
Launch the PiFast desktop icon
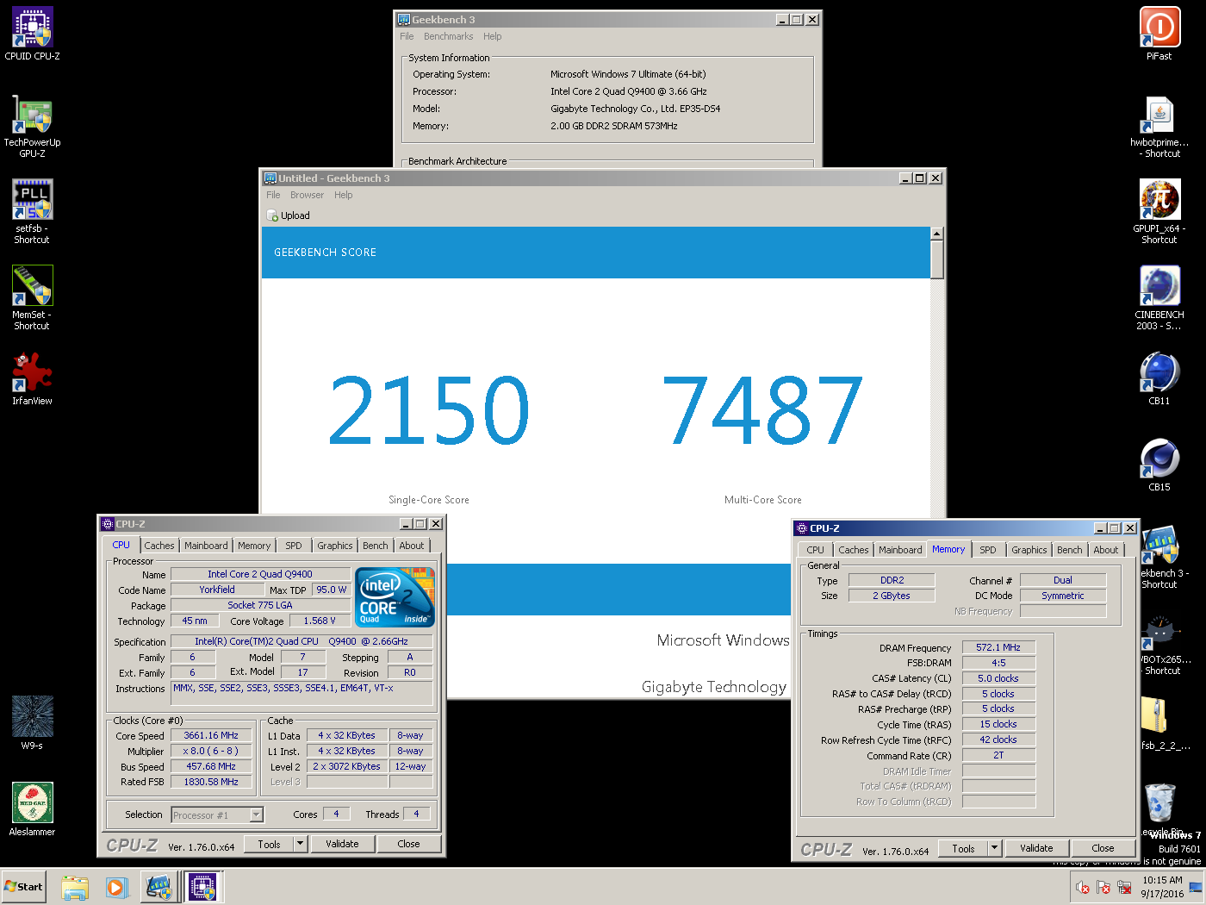coord(1159,34)
